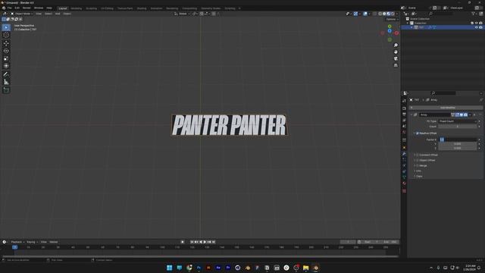
Task: Open the World properties tab
Action: tap(404, 132)
